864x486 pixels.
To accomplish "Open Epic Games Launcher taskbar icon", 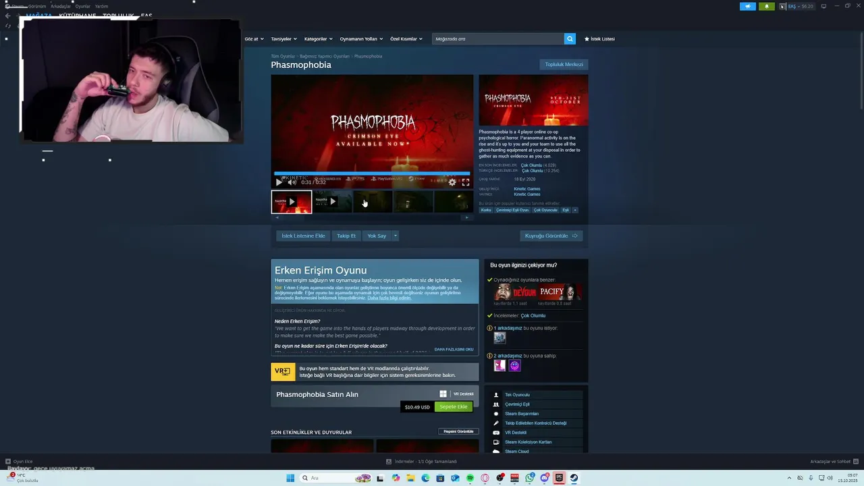I will pyautogui.click(x=559, y=478).
